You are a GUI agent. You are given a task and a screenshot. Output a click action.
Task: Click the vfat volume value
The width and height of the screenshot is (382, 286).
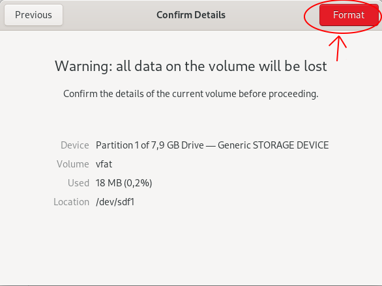coord(104,164)
